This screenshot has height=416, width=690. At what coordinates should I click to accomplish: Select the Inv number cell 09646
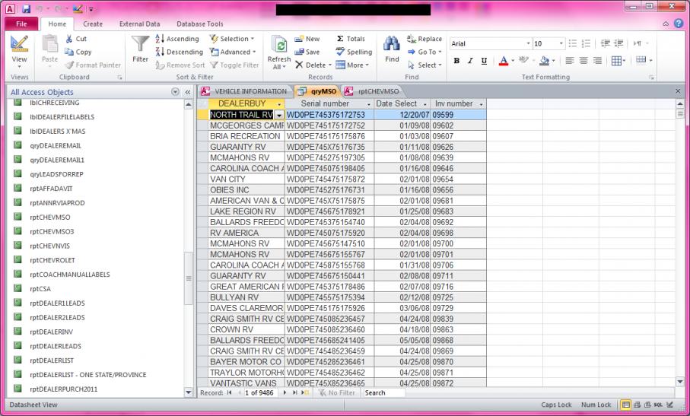(458, 168)
